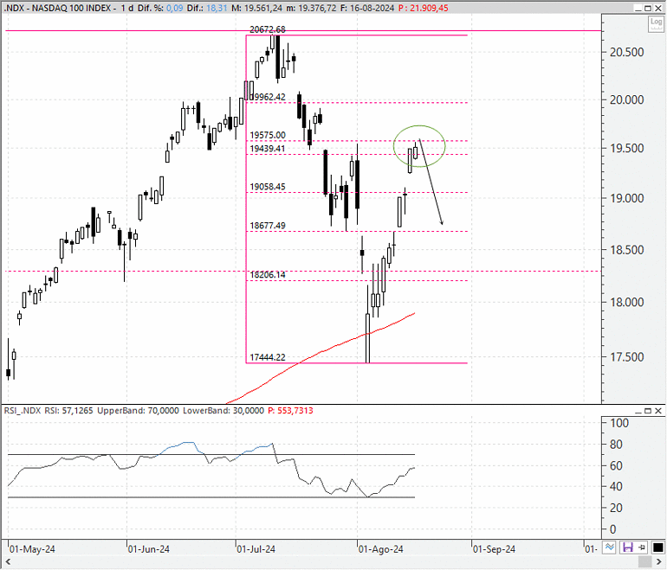Maximize the NASDAQ 100 chart window
Screen dimensions: 667x570
coord(648,8)
